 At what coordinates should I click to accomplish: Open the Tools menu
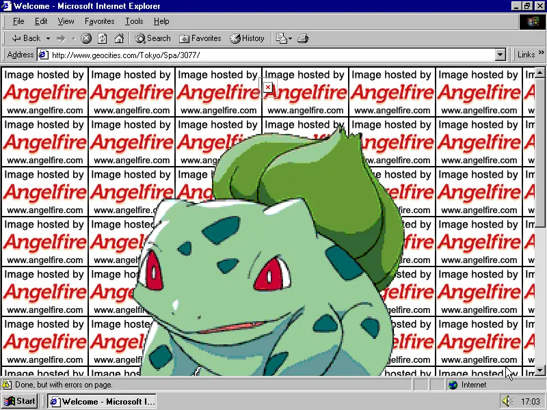tap(134, 21)
